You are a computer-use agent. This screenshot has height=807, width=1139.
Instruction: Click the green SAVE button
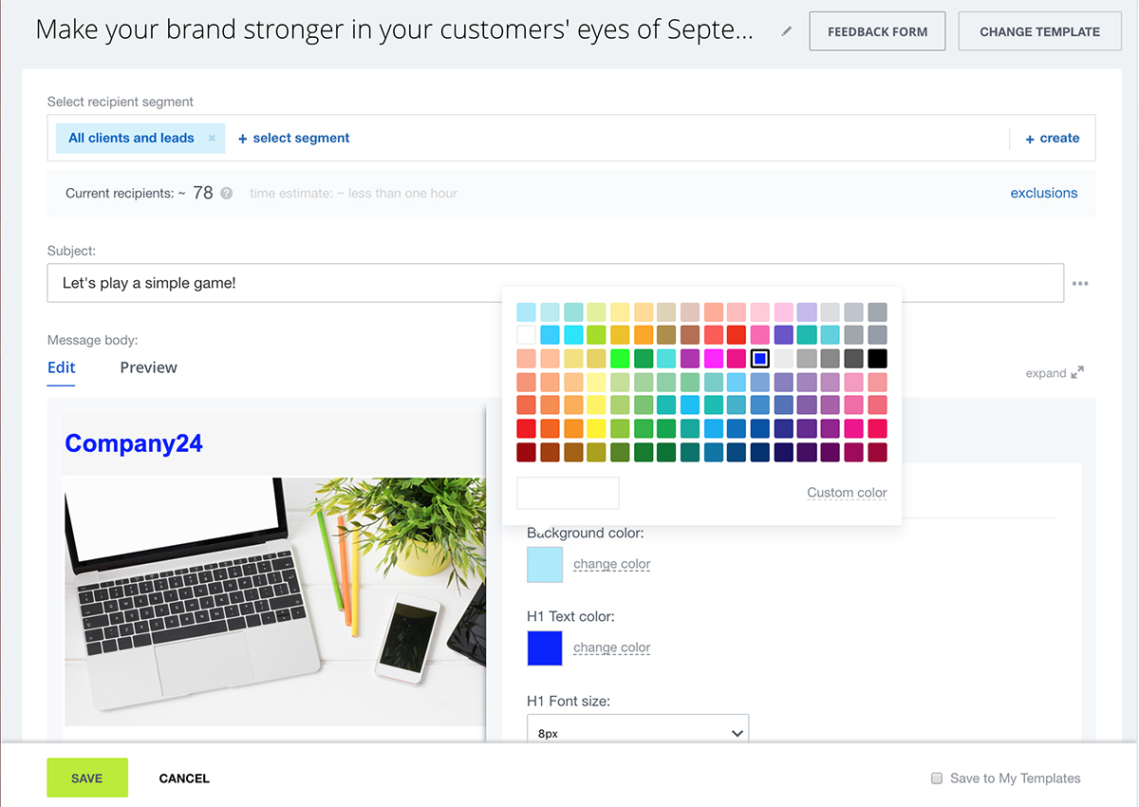(87, 778)
